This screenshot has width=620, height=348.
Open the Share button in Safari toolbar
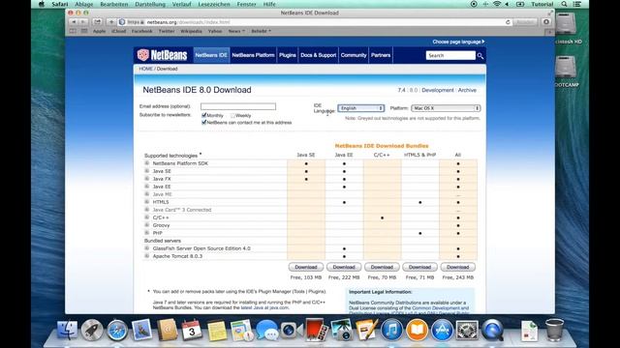tap(98, 22)
